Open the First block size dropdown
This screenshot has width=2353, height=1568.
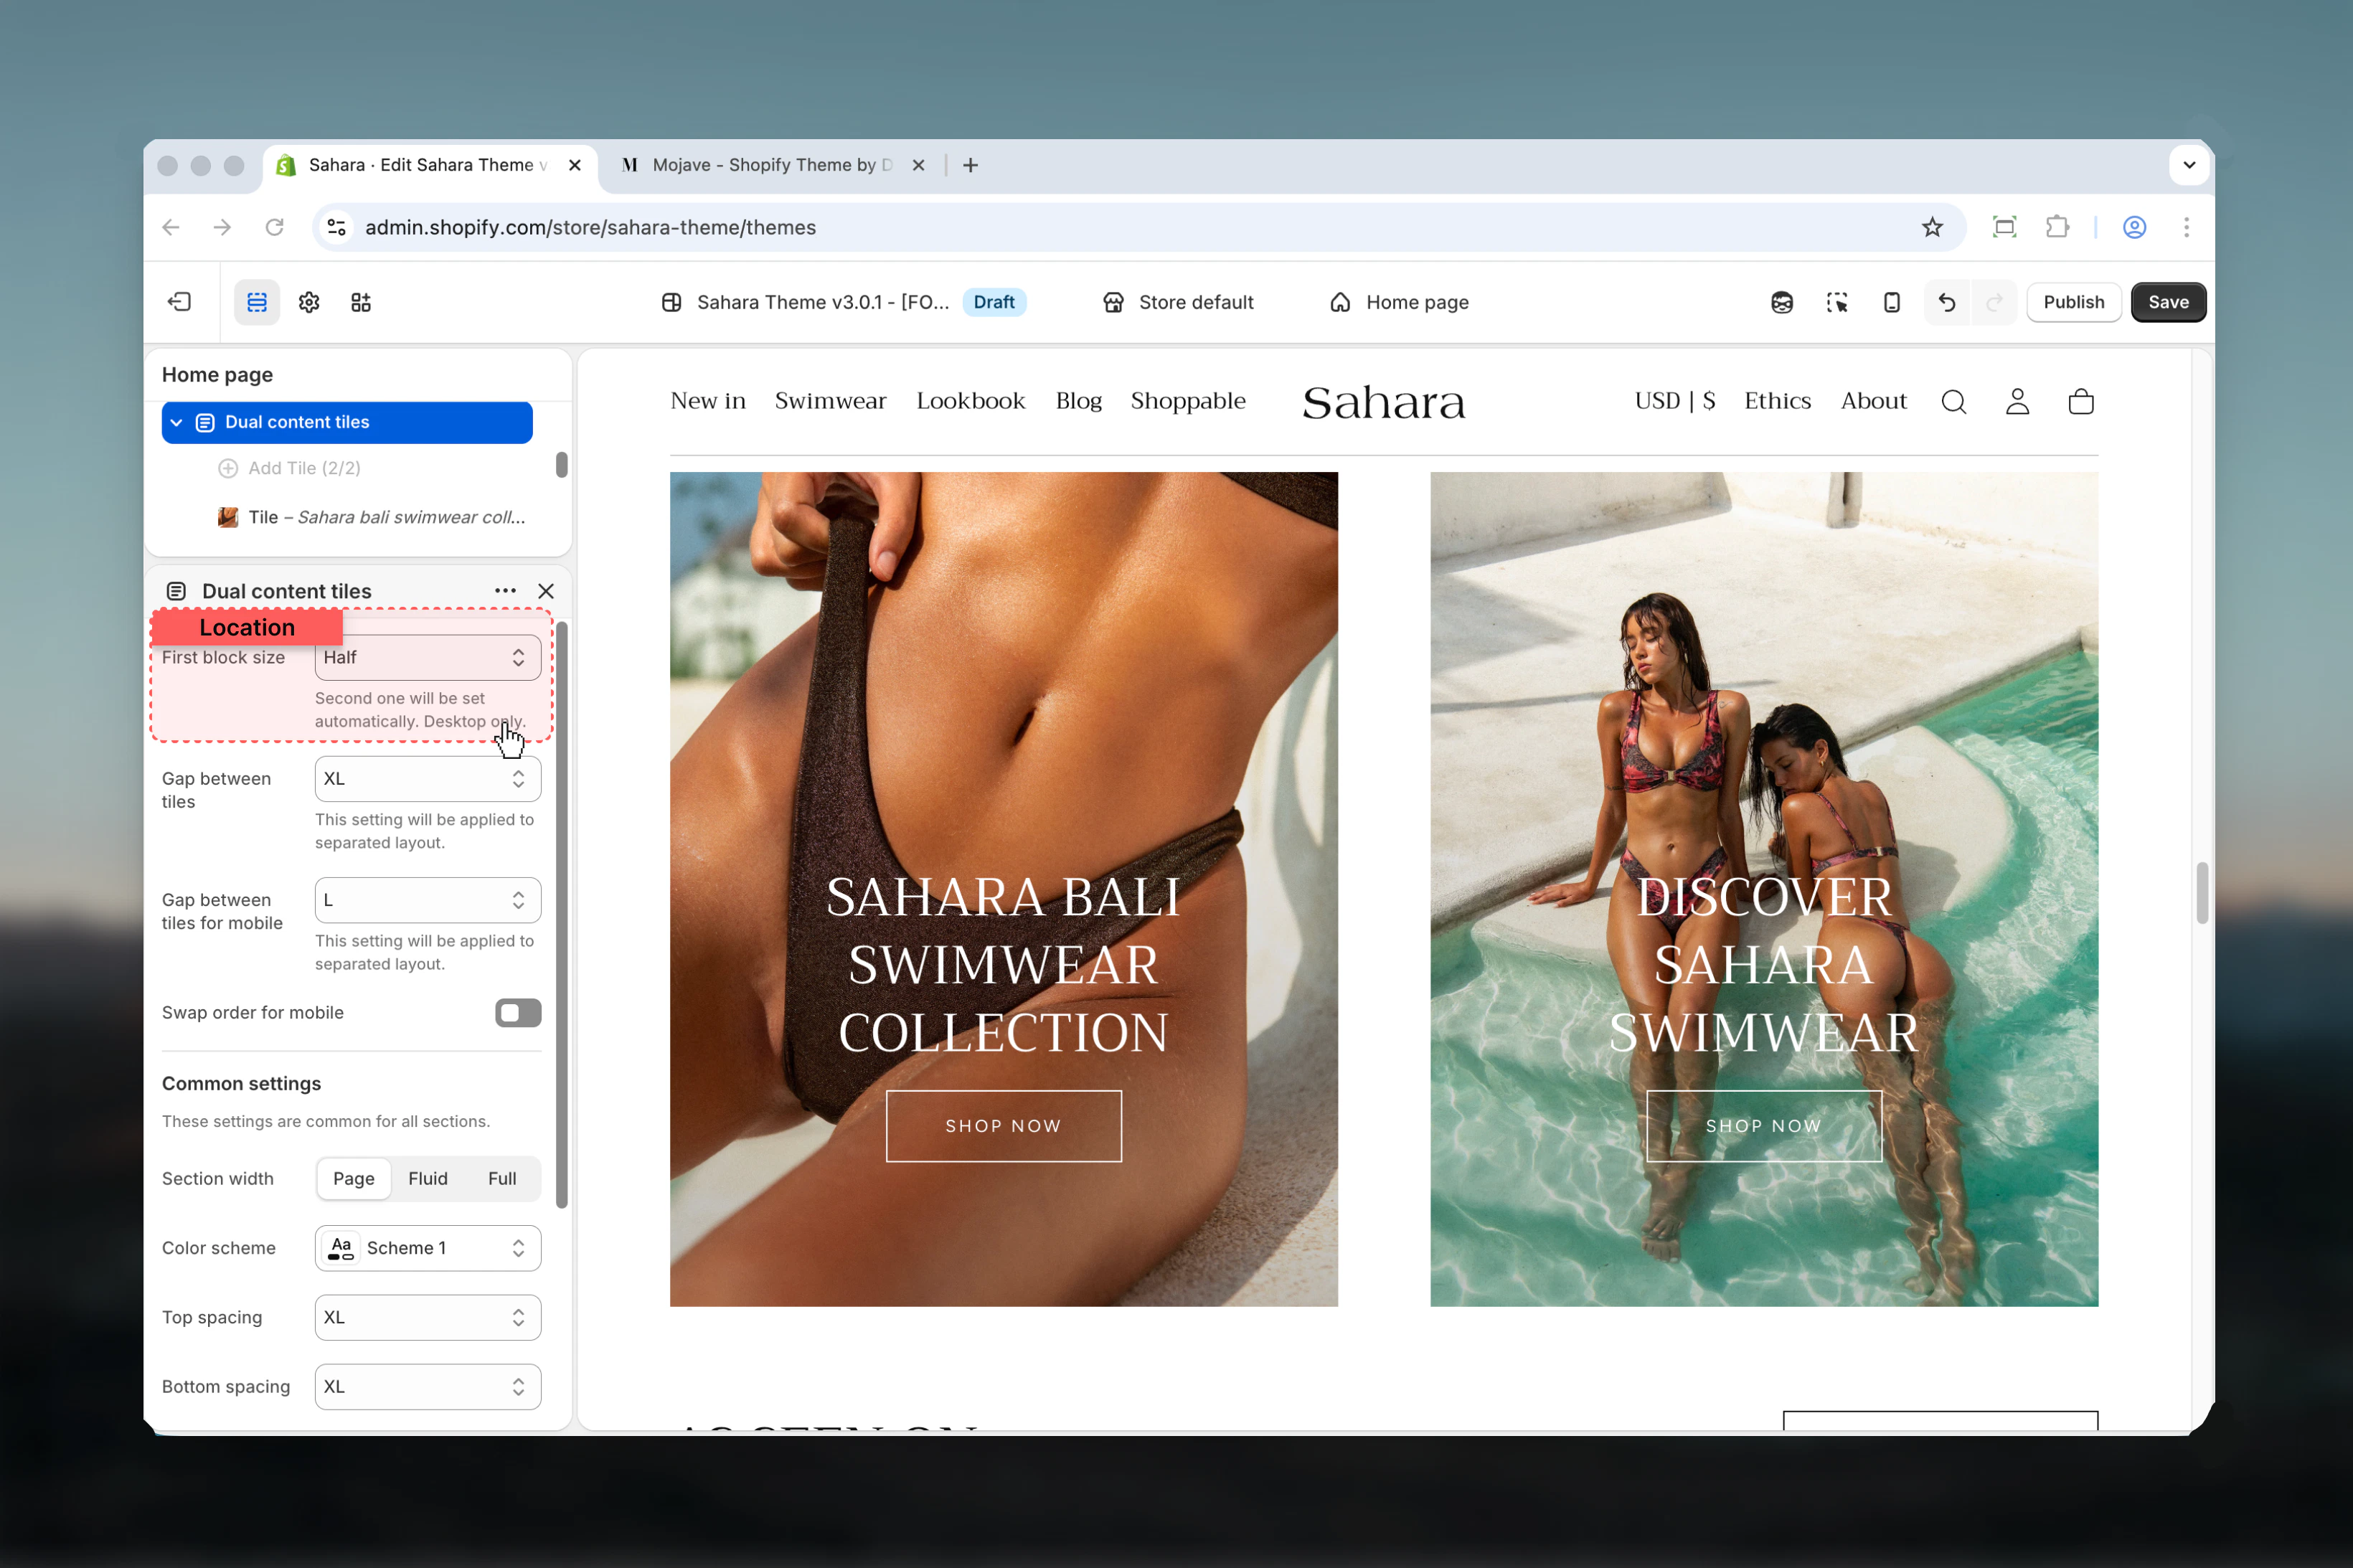[428, 657]
